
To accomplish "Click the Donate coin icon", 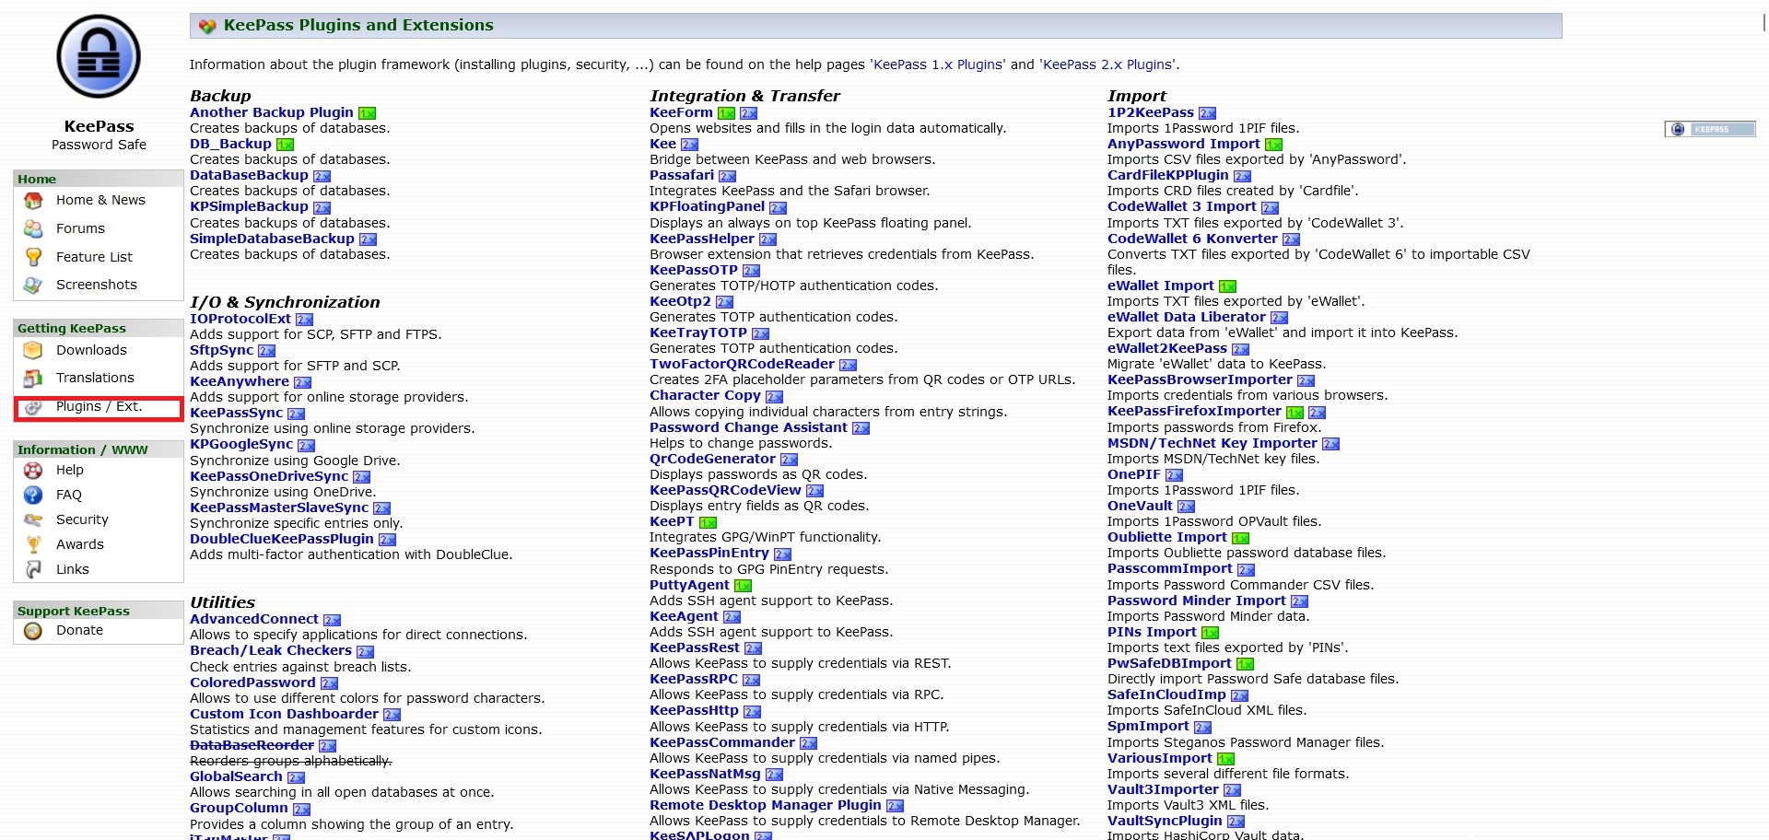I will click(x=33, y=631).
